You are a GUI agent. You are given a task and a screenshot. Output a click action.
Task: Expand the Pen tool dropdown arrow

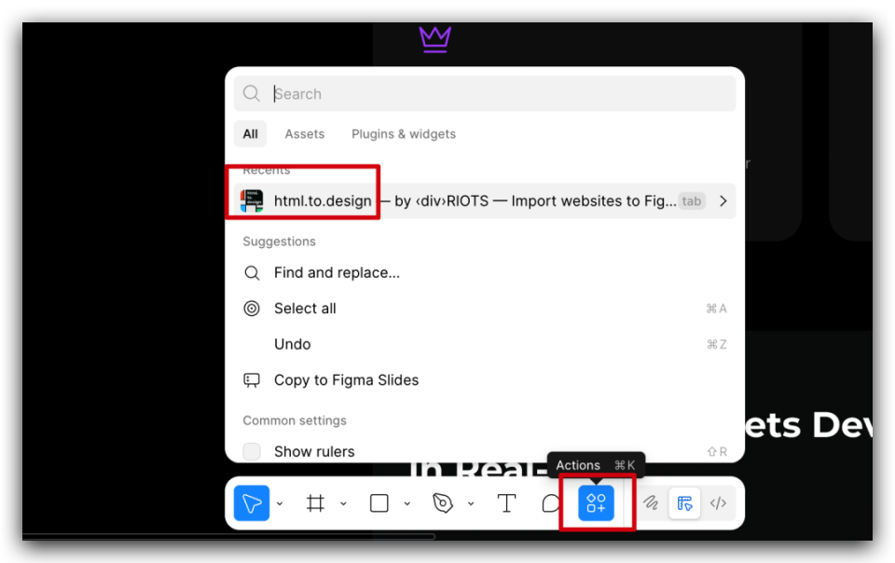pyautogui.click(x=471, y=503)
